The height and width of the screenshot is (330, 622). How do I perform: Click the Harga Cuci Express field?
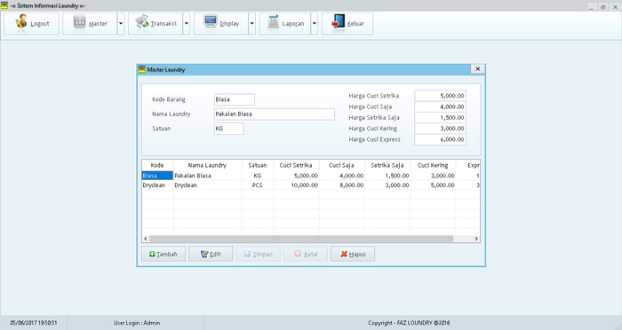(441, 139)
